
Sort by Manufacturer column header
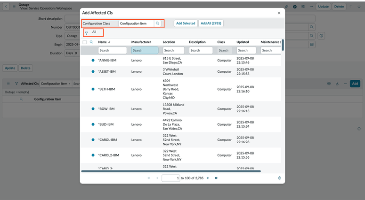click(x=141, y=42)
